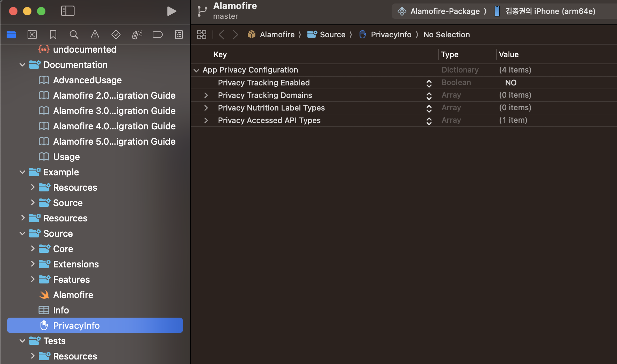Collapse the top-level Source folder

[x=22, y=234]
